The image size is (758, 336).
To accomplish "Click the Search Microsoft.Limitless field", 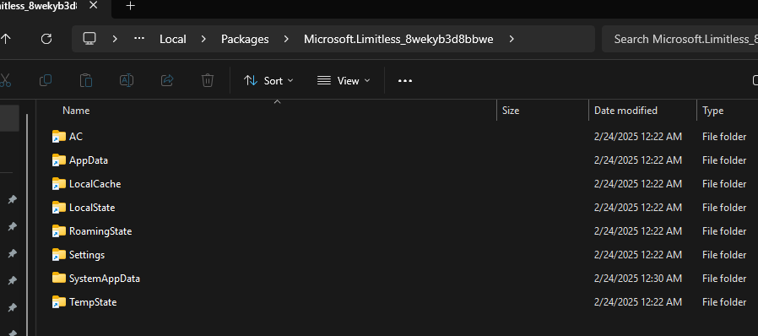I will coord(679,39).
